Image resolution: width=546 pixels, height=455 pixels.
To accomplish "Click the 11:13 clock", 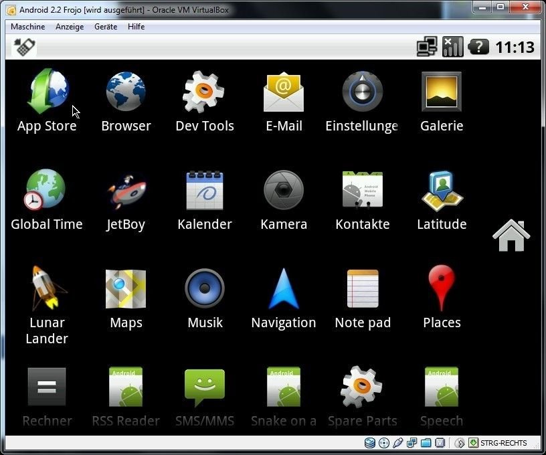I will pyautogui.click(x=515, y=48).
